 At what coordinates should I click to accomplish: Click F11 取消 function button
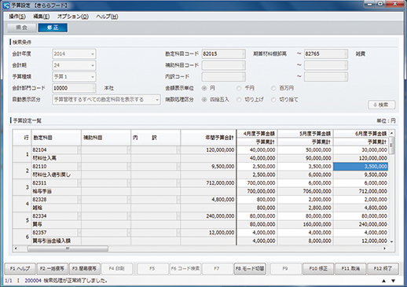click(x=350, y=269)
